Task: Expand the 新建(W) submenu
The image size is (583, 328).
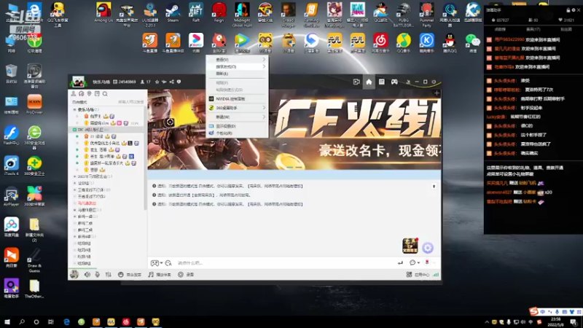Action: click(x=237, y=117)
